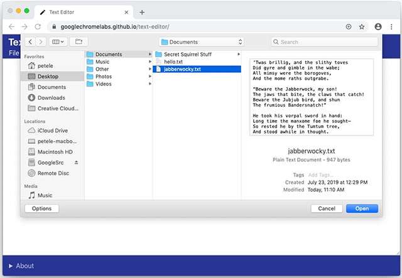402x278 pixels.
Task: Click Add Tags field in preview
Action: (321, 175)
